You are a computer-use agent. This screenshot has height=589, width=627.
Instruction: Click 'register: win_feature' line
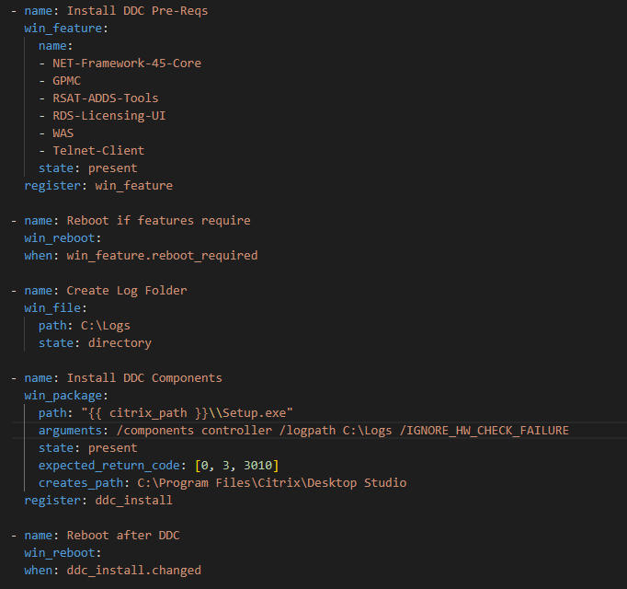click(x=98, y=186)
